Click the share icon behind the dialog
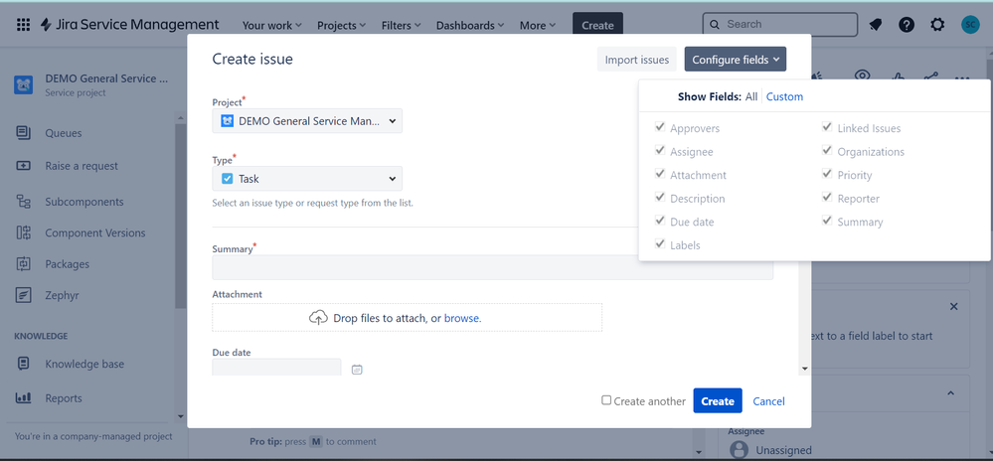Image resolution: width=993 pixels, height=461 pixels. click(930, 77)
